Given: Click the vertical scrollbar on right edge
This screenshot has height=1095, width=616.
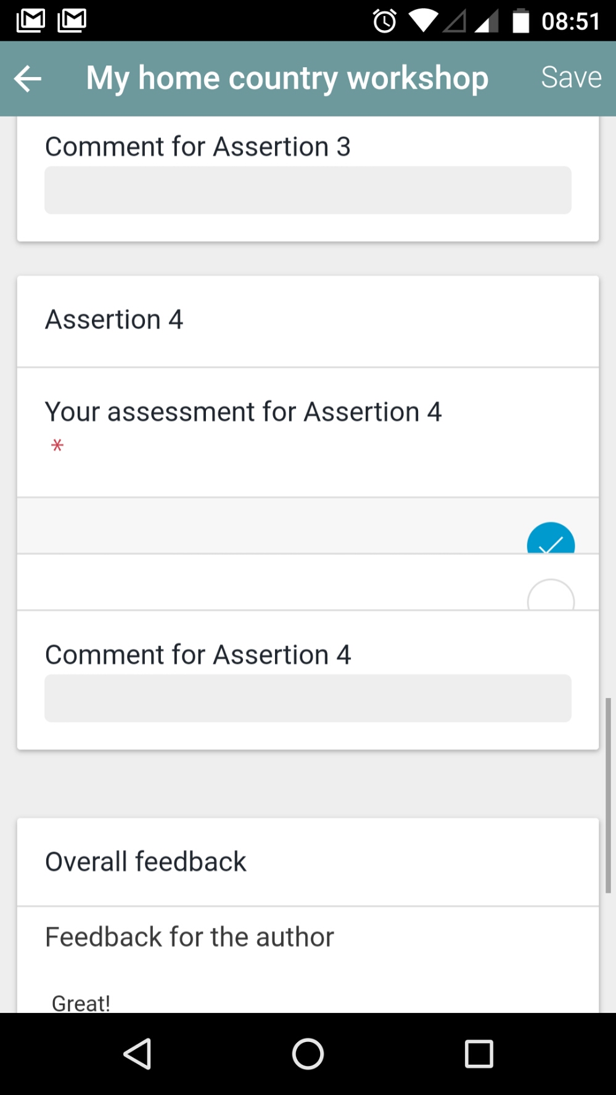Looking at the screenshot, I should 608,795.
